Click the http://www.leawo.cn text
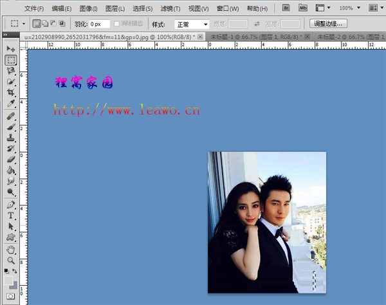The width and height of the screenshot is (386, 305). [x=127, y=110]
